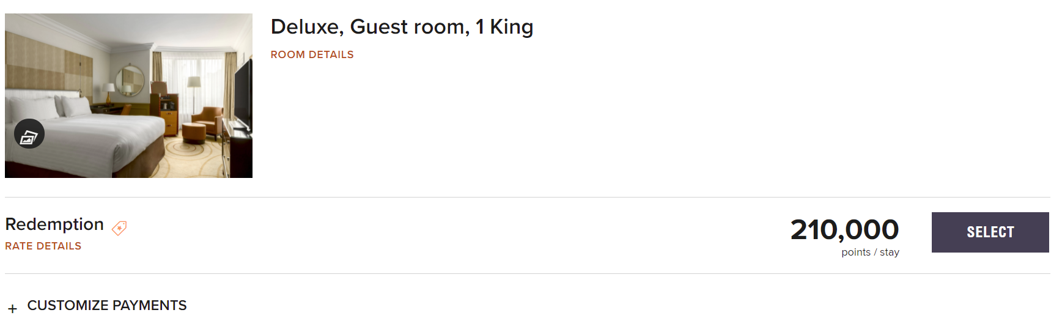1062x329 pixels.
Task: Open the room photo gallery icon
Action: 29,134
